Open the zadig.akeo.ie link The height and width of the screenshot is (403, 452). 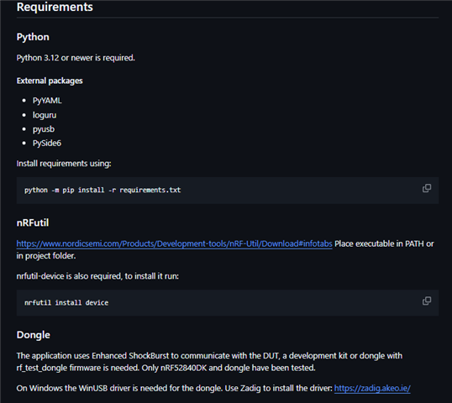[372, 389]
